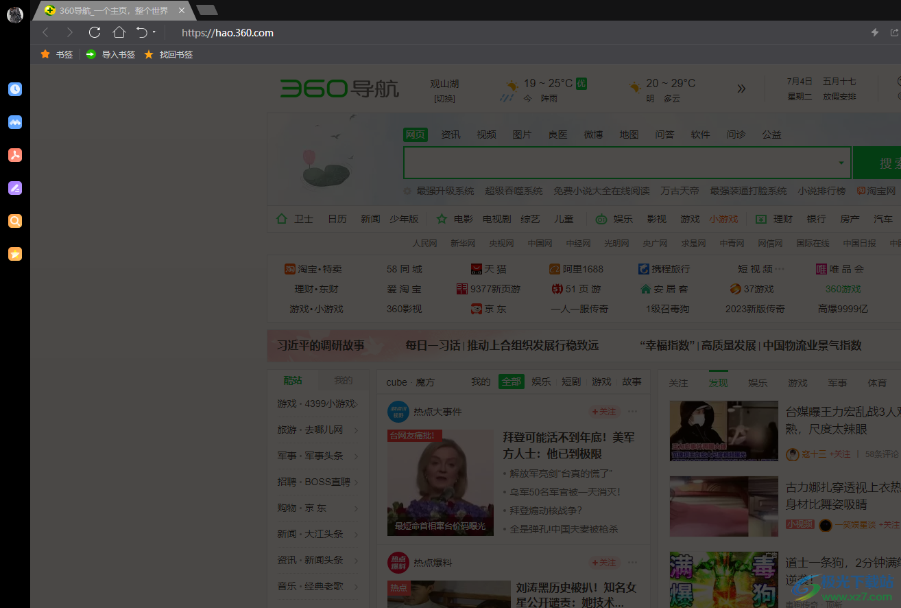This screenshot has height=608, width=901.
Task: Open the purple notes sidebar icon
Action: 15,188
